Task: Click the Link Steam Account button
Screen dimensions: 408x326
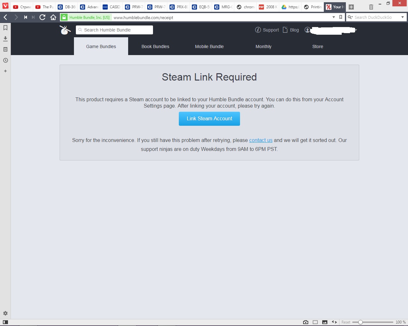Action: [x=209, y=119]
